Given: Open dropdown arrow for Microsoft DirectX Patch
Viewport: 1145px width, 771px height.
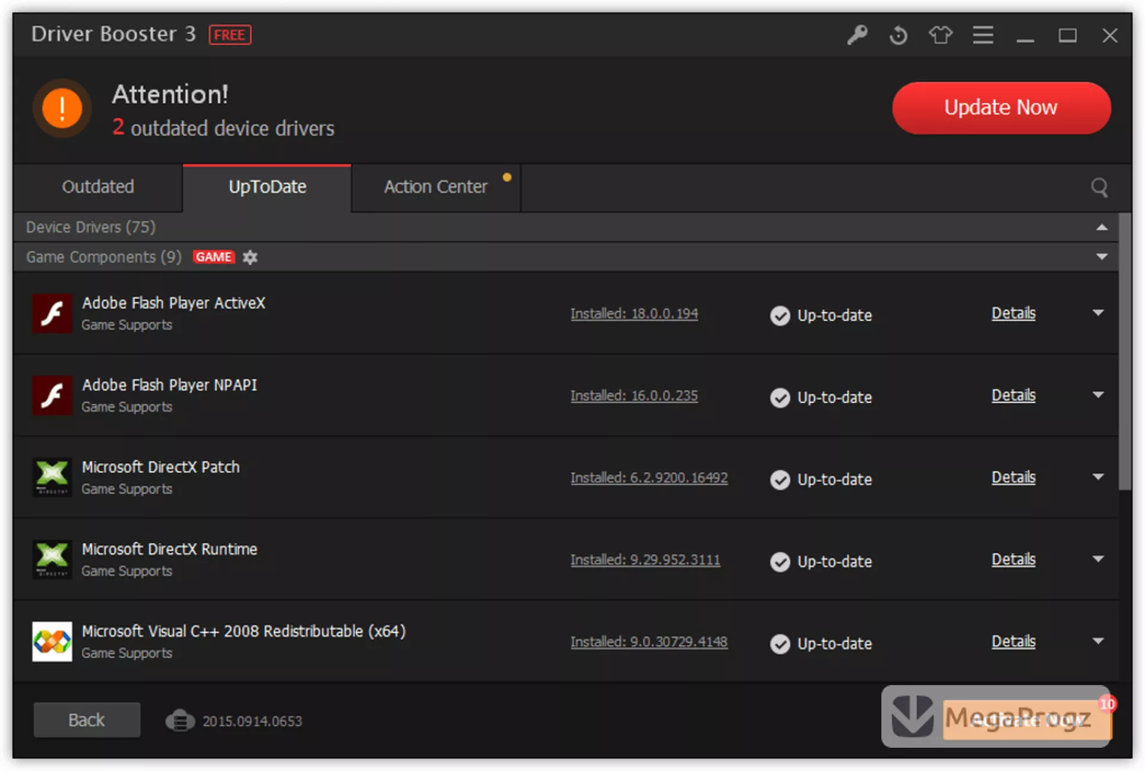Looking at the screenshot, I should pyautogui.click(x=1098, y=477).
